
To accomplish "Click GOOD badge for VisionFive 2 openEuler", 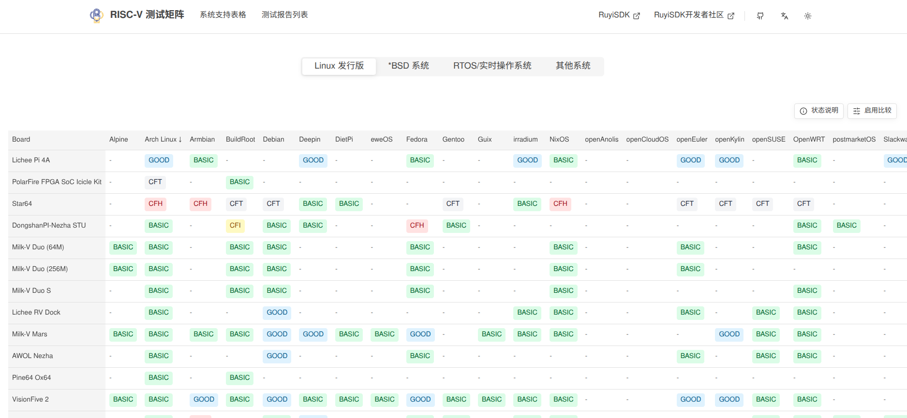I will click(691, 400).
